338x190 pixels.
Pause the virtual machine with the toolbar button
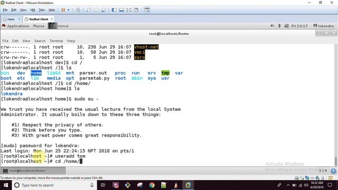pyautogui.click(x=63, y=10)
